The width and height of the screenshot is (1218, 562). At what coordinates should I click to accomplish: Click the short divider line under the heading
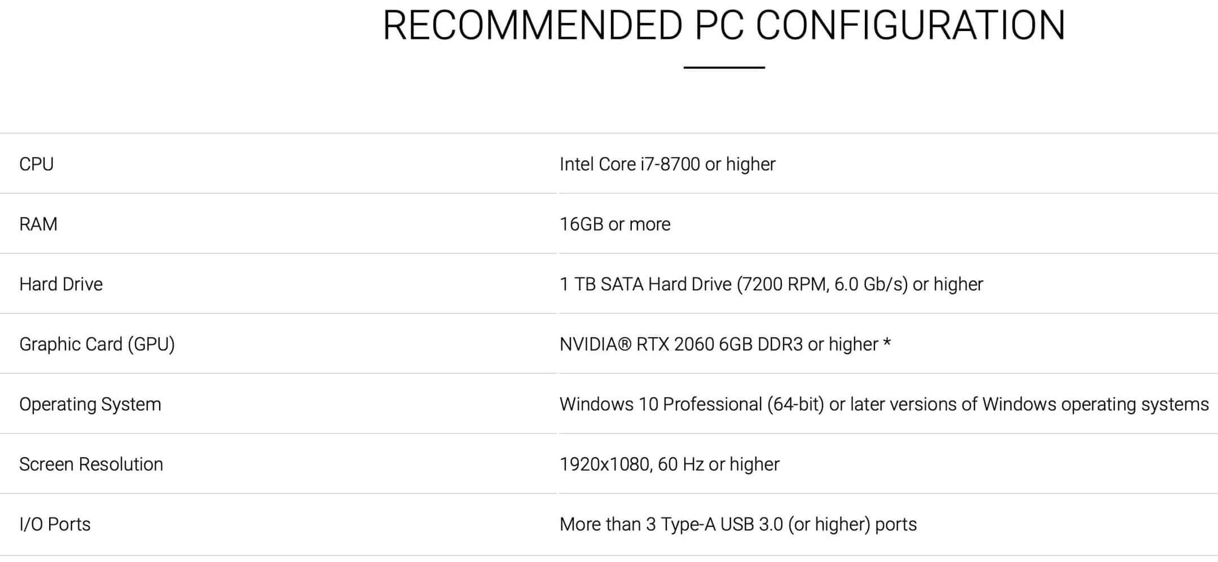tap(724, 68)
